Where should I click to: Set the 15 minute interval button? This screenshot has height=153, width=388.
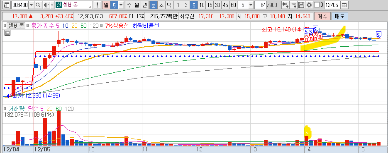pos(210,5)
